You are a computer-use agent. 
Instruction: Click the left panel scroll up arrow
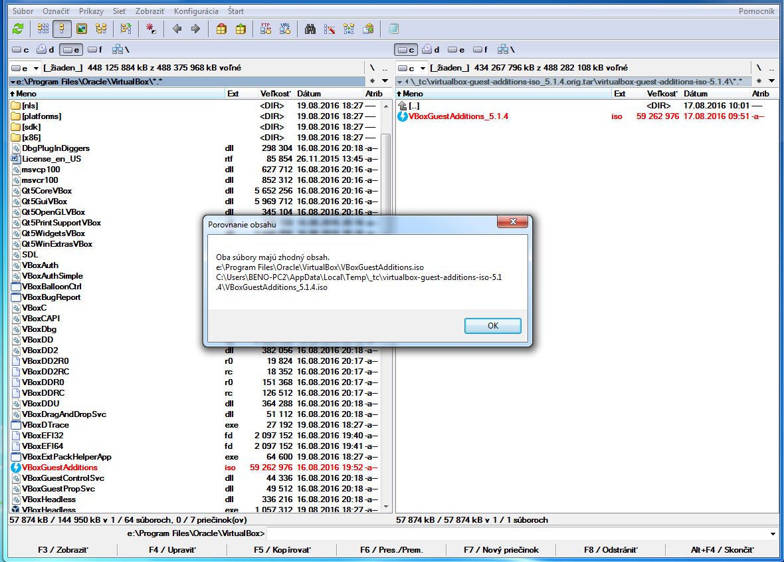pyautogui.click(x=386, y=106)
